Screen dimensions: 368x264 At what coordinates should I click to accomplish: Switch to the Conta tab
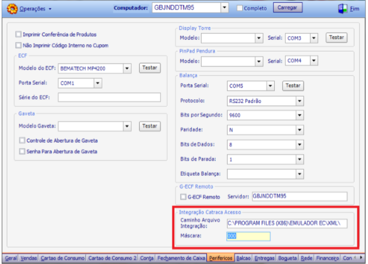click(x=147, y=258)
